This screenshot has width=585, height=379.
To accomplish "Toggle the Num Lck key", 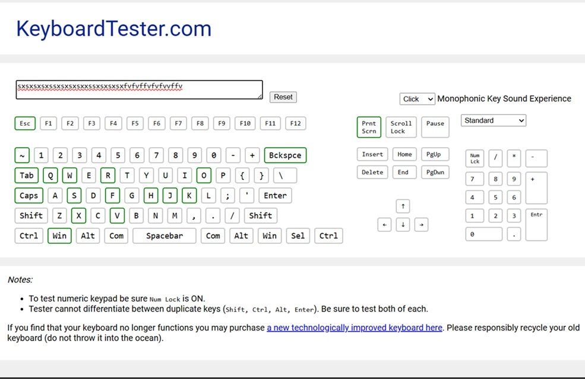I will [475, 158].
